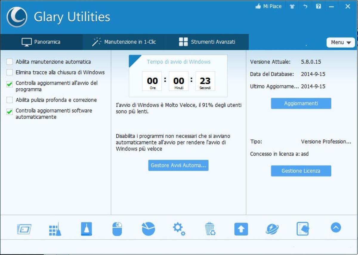Viewport: 358px width, 255px height.
Task: Open the Menu dropdown
Action: pos(340,42)
